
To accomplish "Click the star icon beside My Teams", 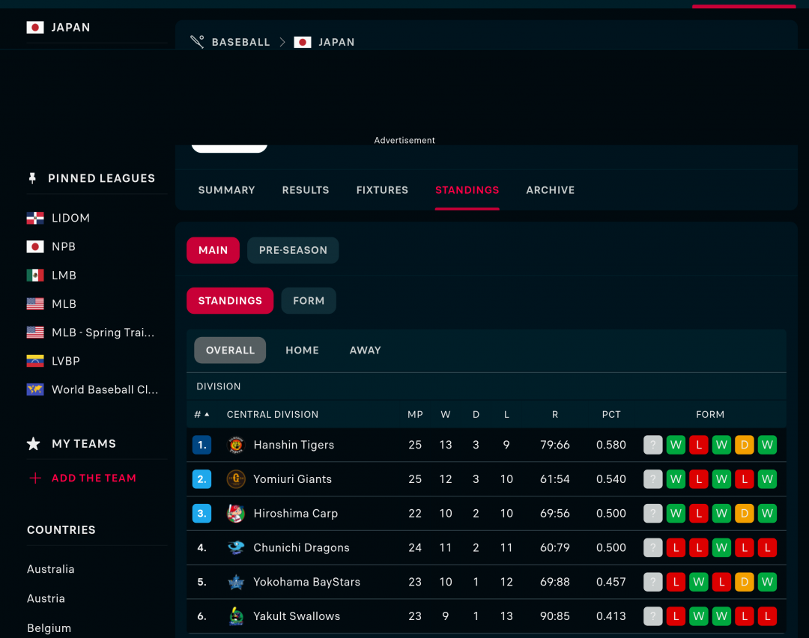I will tap(34, 443).
